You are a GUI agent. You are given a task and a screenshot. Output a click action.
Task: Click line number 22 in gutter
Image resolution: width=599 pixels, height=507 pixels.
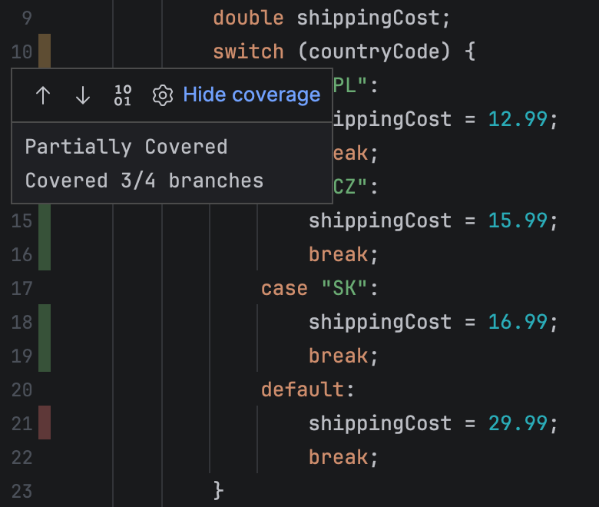coord(22,457)
